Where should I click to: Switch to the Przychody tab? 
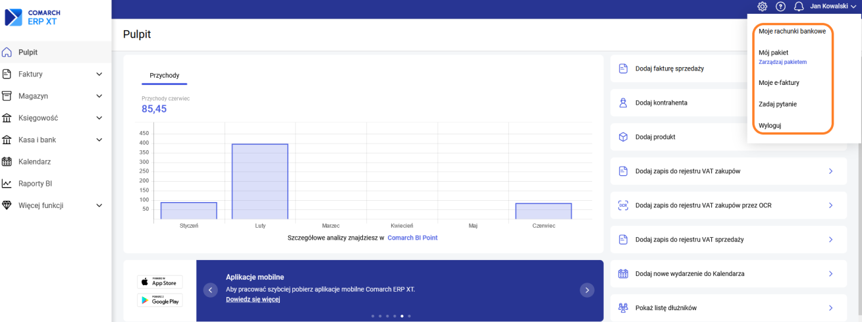point(164,76)
